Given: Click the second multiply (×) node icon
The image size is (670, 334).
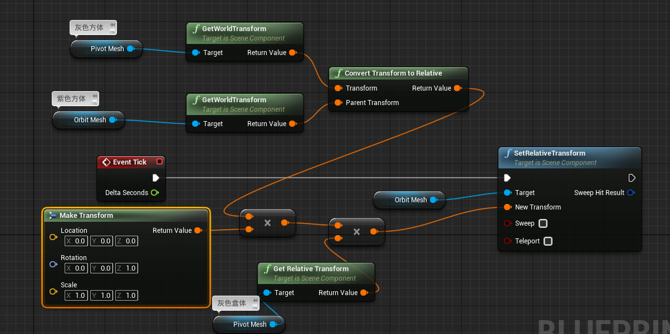Looking at the screenshot, I should click(356, 232).
